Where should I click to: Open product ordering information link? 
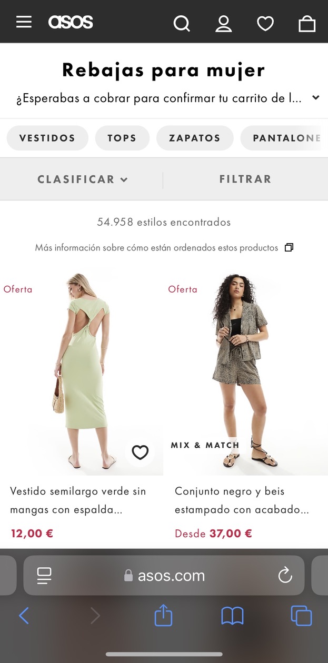point(164,247)
